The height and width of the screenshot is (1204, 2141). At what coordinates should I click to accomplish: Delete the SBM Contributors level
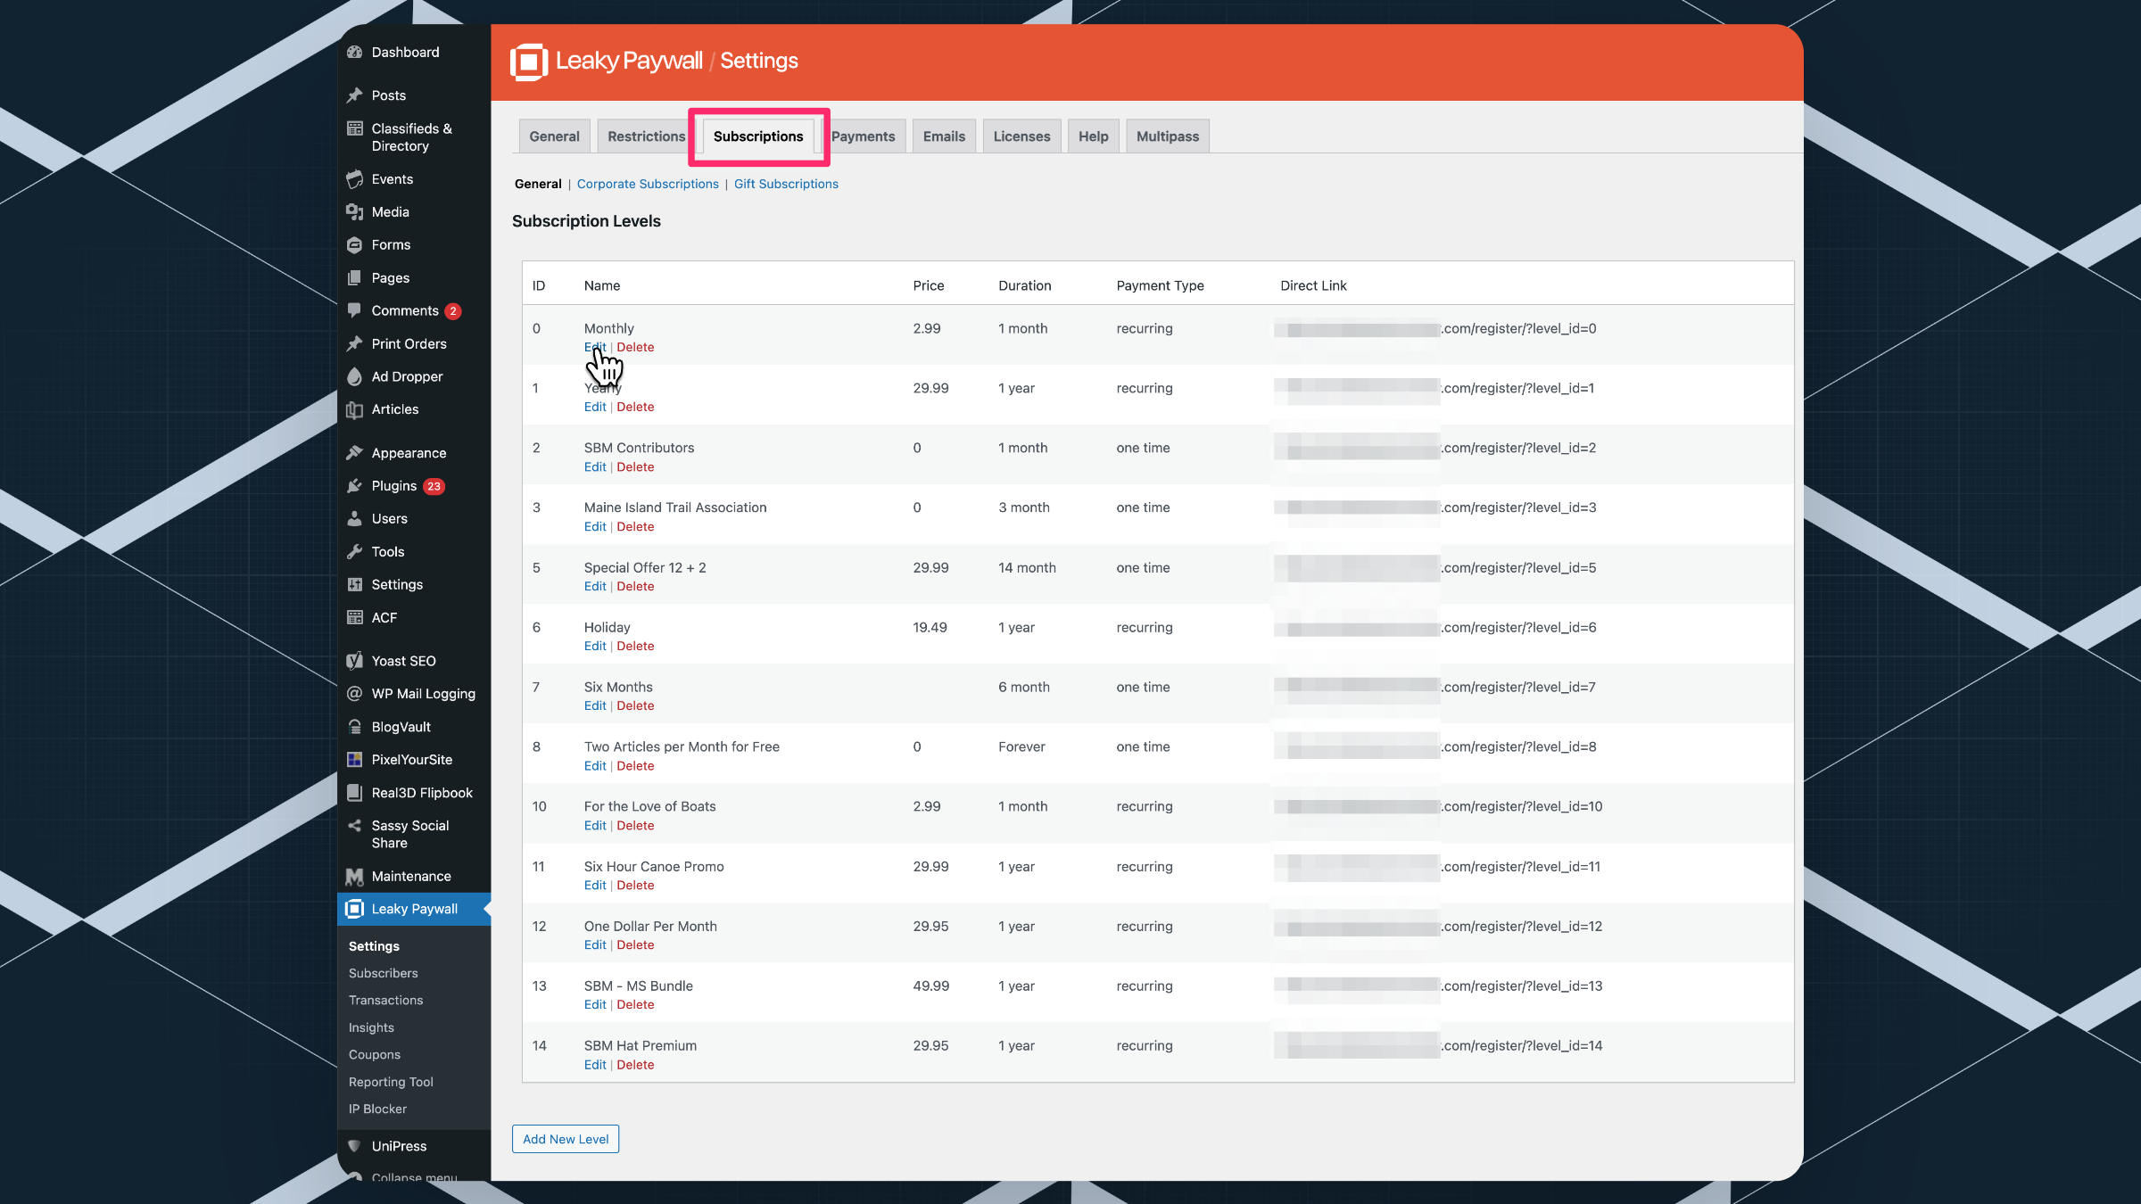[635, 466]
